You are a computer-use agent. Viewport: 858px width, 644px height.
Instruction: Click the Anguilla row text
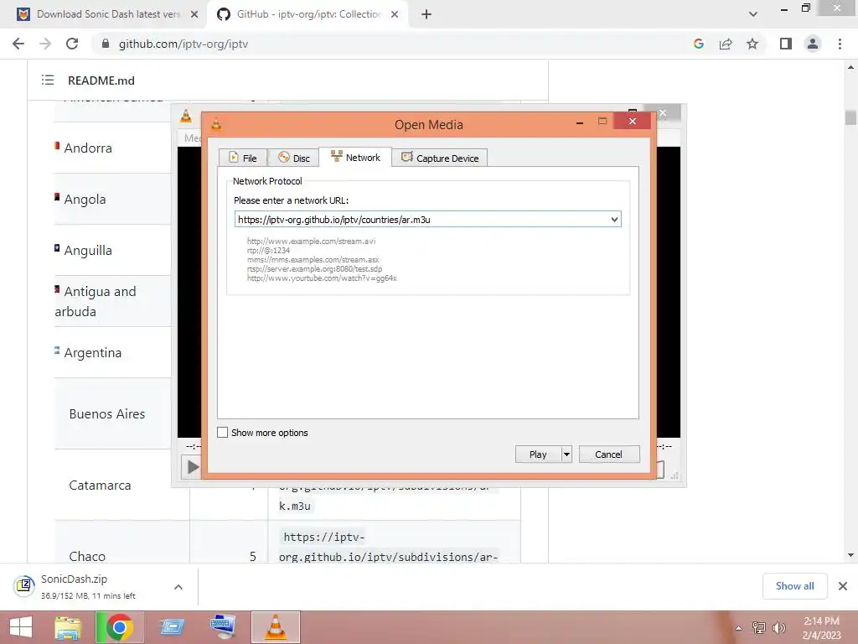coord(88,250)
